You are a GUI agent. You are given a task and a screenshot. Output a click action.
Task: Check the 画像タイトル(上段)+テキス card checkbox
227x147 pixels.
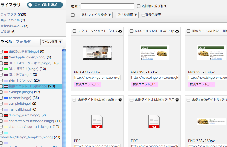[131, 100]
